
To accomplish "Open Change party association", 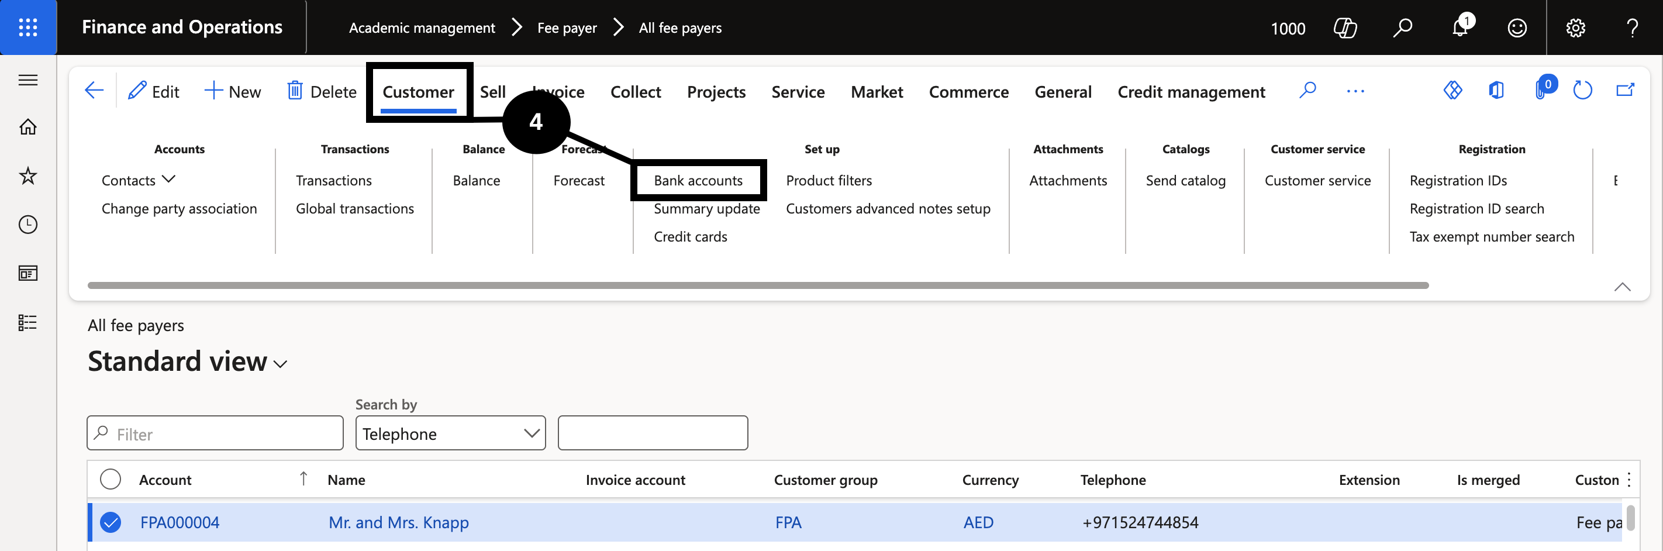I will [179, 208].
